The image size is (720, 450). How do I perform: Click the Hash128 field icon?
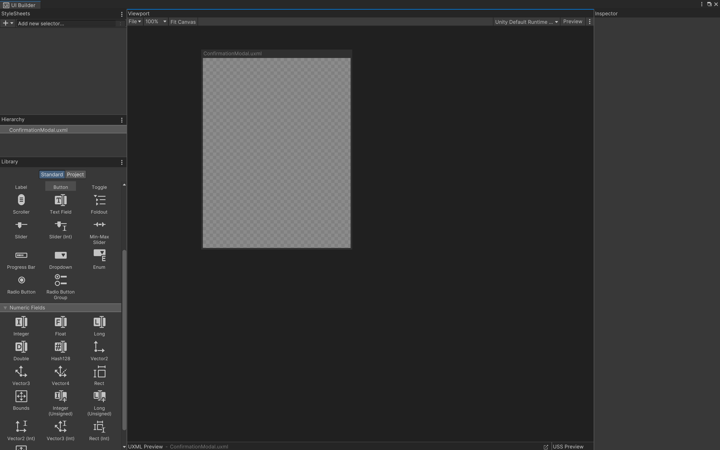pos(60,347)
